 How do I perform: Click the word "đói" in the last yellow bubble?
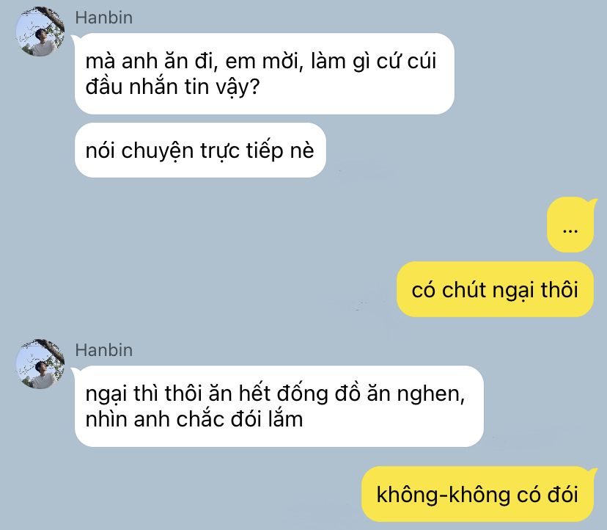pyautogui.click(x=562, y=494)
